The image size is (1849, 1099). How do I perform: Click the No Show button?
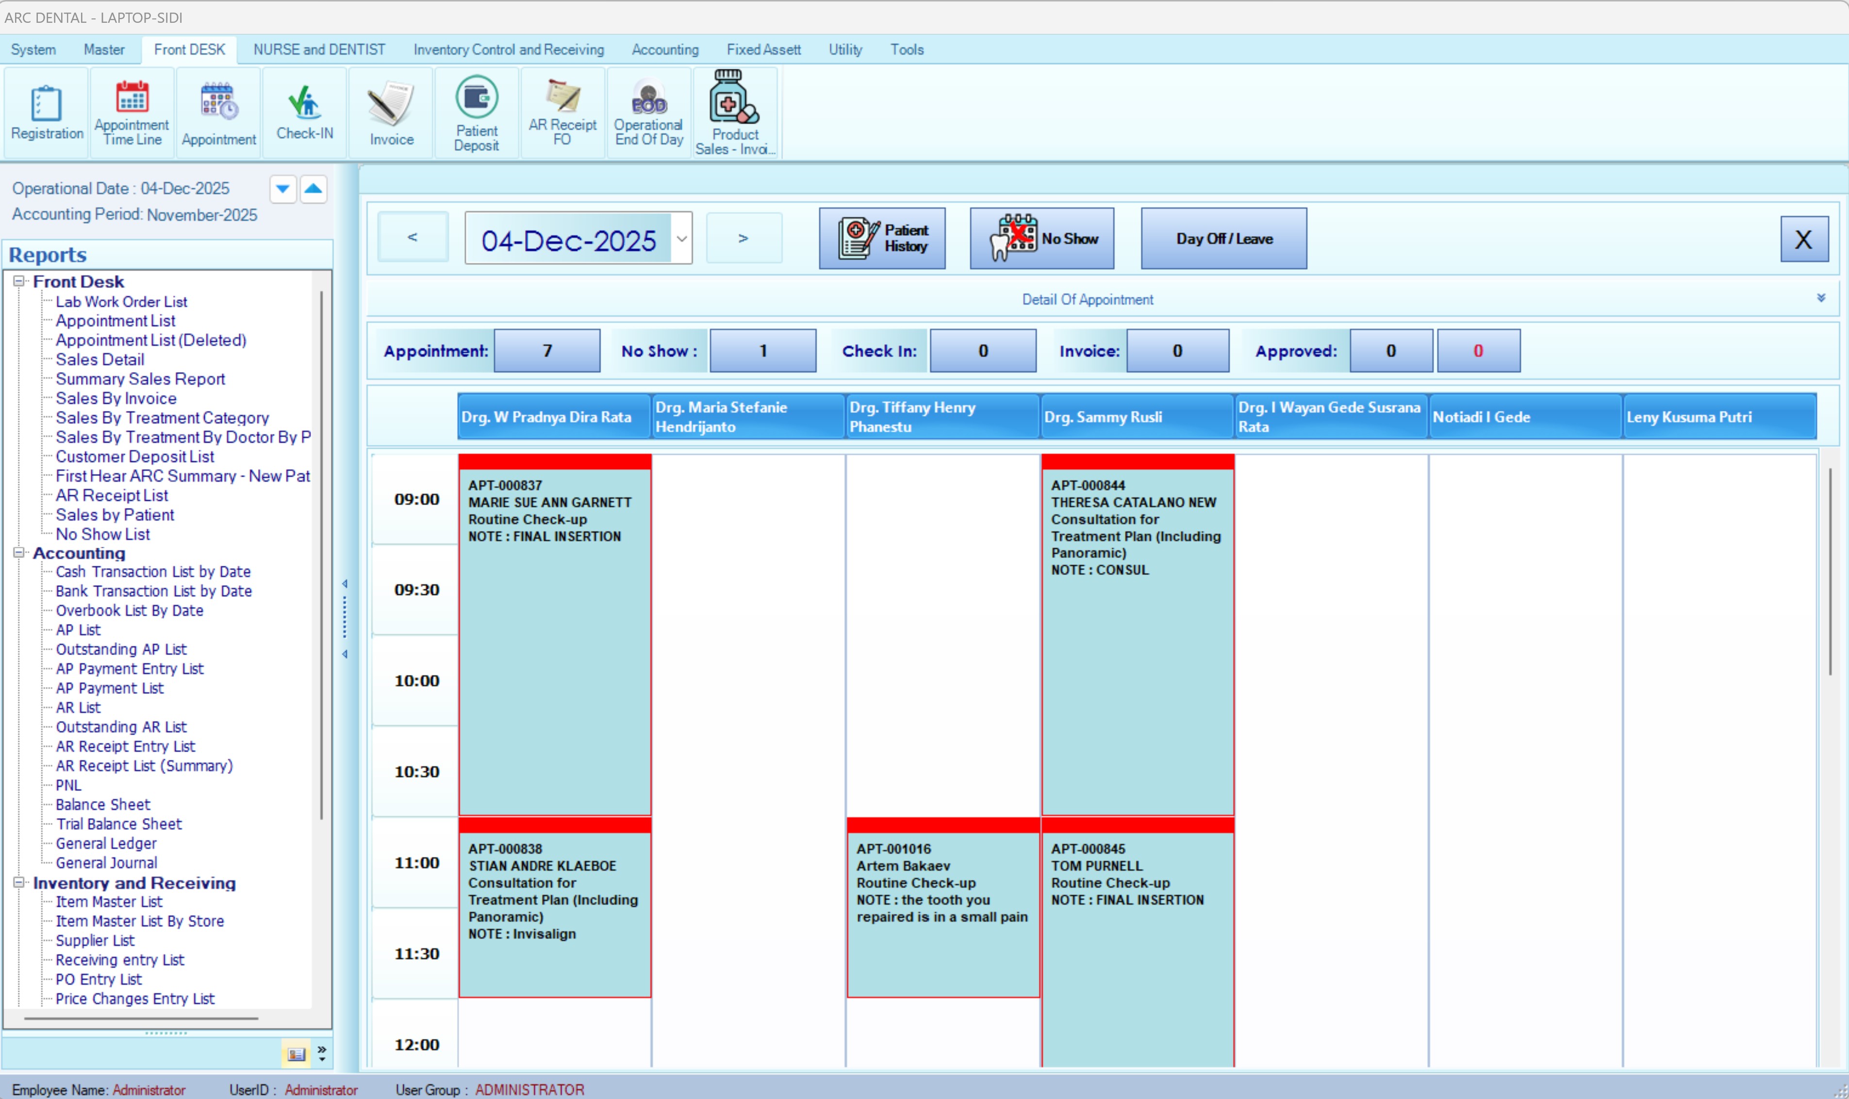click(1041, 238)
